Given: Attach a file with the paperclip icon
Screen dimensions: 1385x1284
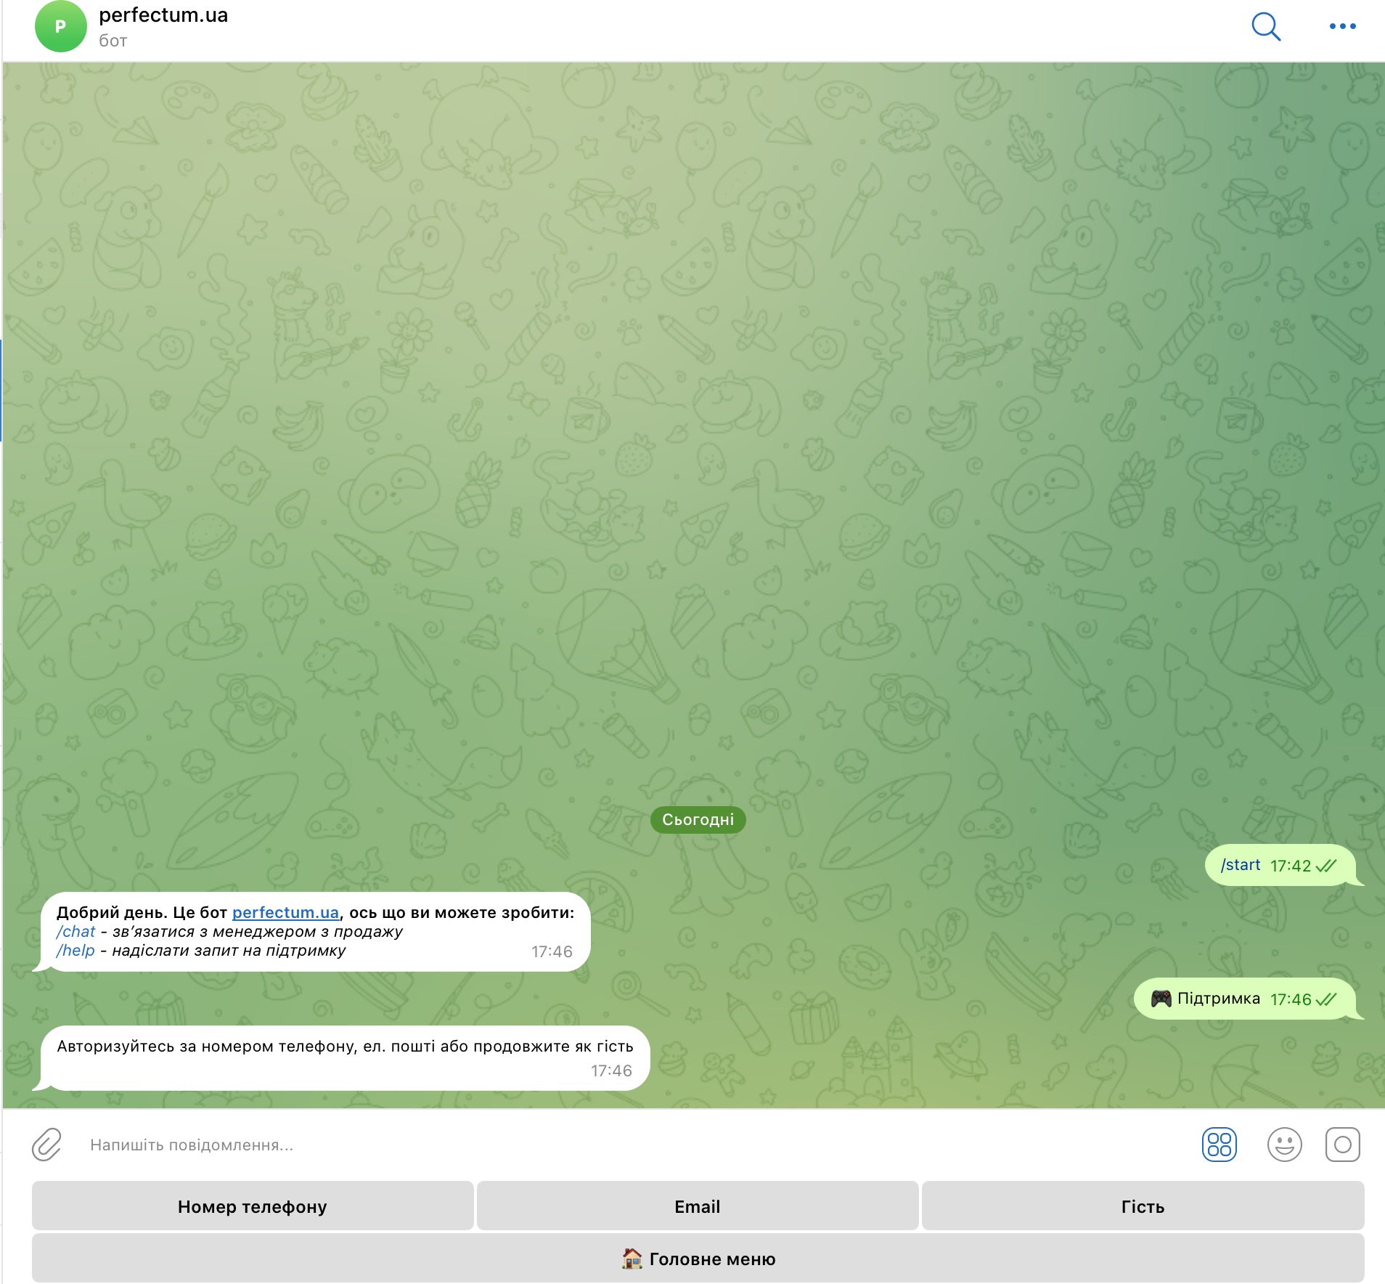Looking at the screenshot, I should pyautogui.click(x=47, y=1145).
